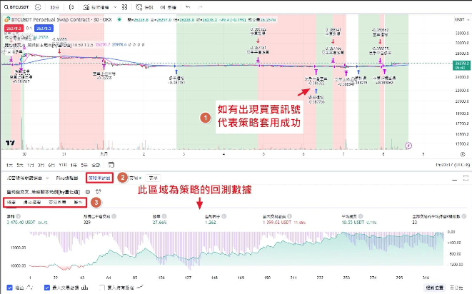Click info icon next to profit factor
Screen dimensions: 472x294
pos(224,216)
